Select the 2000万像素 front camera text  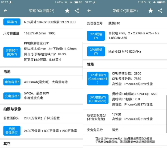tap(42, 118)
